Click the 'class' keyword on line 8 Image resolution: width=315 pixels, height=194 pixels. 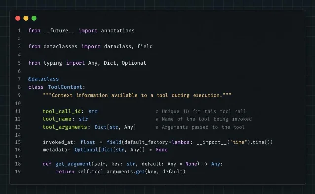click(x=36, y=87)
